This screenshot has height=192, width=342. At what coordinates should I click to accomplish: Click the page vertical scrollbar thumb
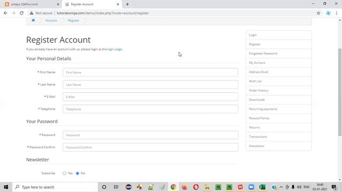pos(340,92)
